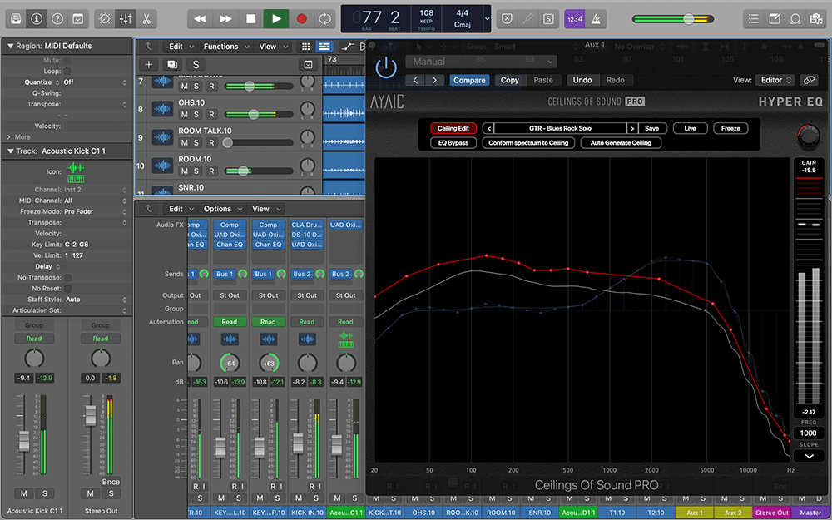Toggle the Metronome click icon
Viewport: 832px width, 520px height.
596,19
